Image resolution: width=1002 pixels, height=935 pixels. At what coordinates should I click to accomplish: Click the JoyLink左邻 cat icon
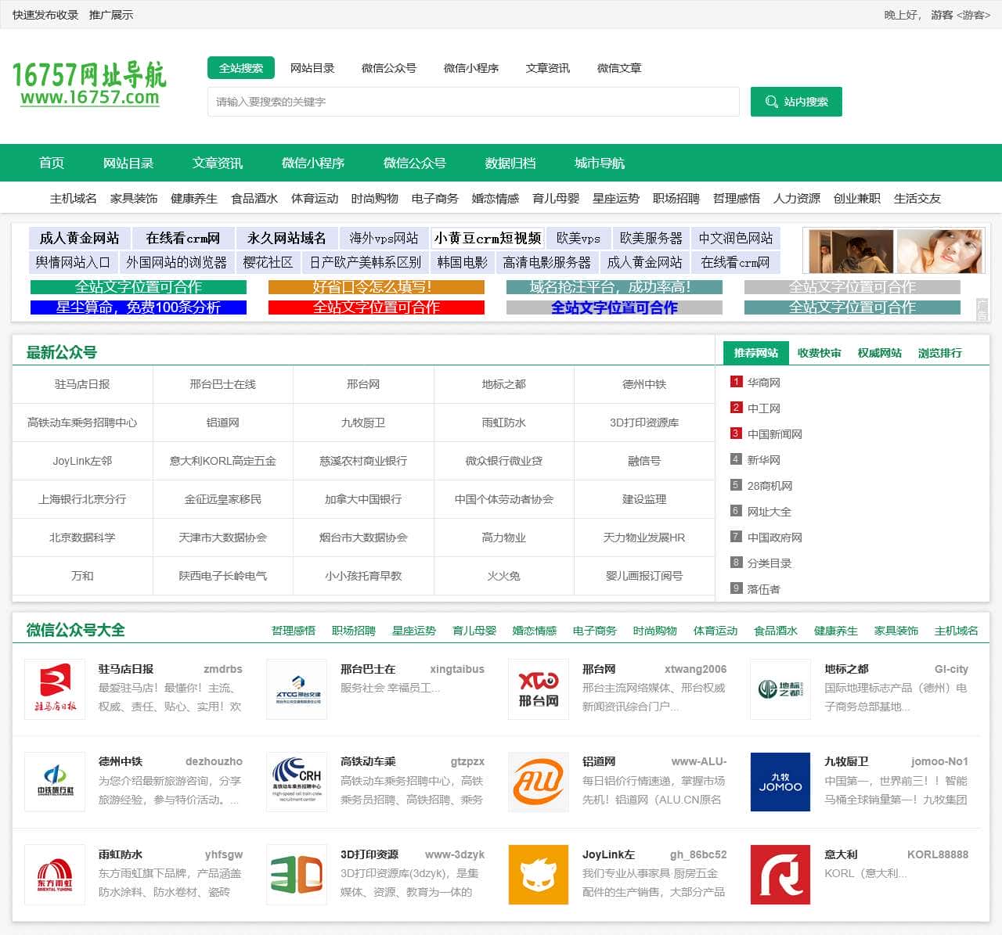pyautogui.click(x=538, y=874)
